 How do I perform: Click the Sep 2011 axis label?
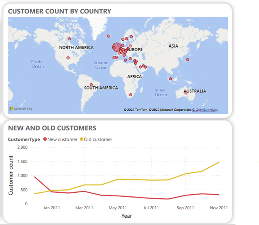tap(185, 208)
